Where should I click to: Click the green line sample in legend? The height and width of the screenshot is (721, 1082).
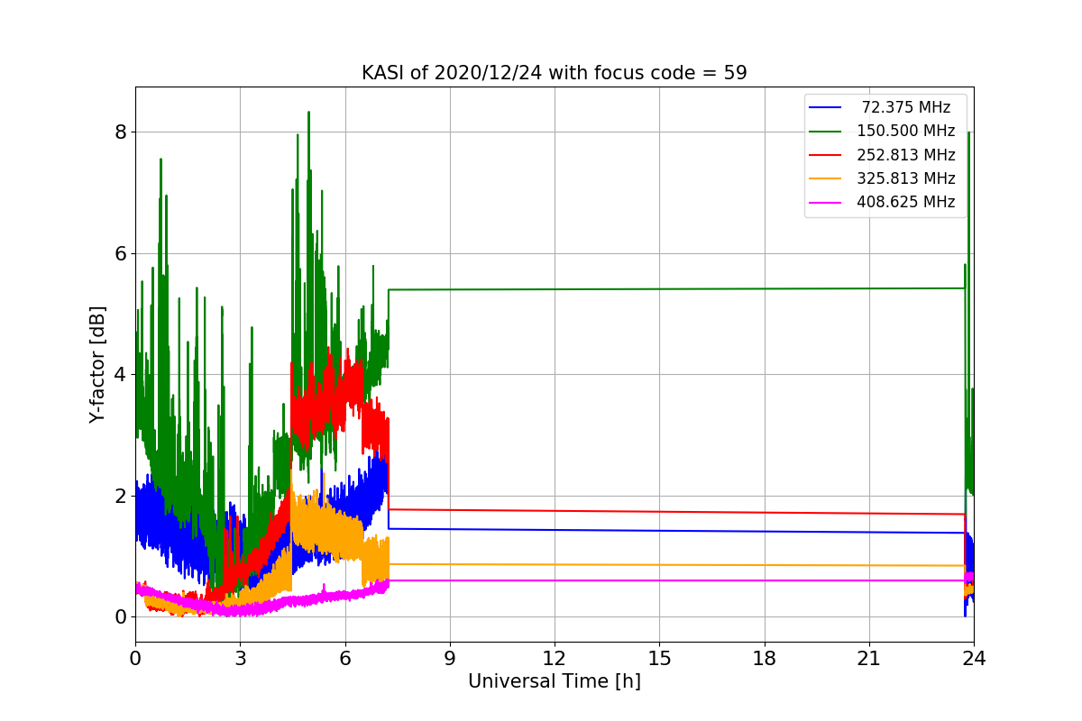point(825,132)
